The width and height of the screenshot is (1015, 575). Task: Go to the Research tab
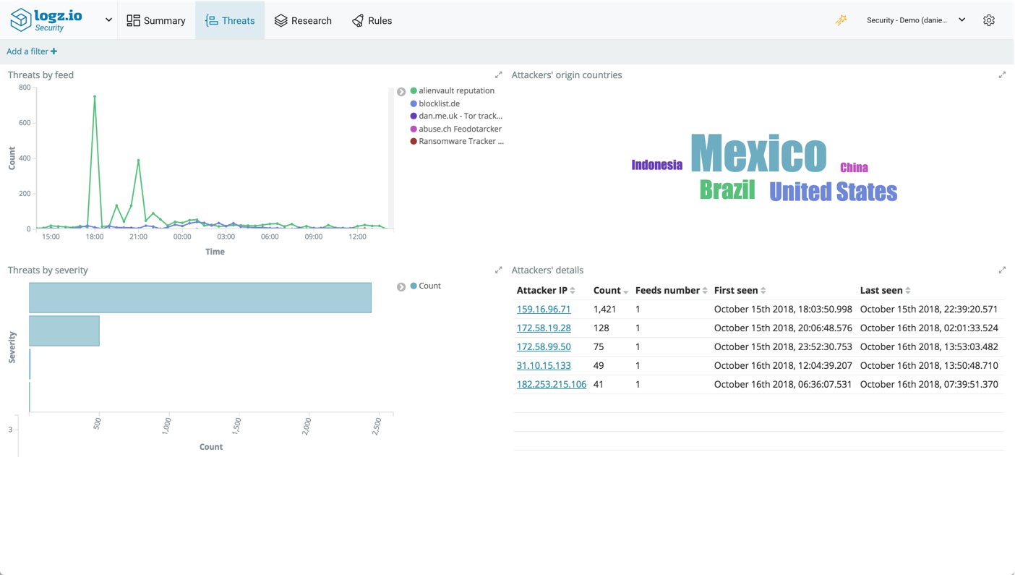(303, 20)
